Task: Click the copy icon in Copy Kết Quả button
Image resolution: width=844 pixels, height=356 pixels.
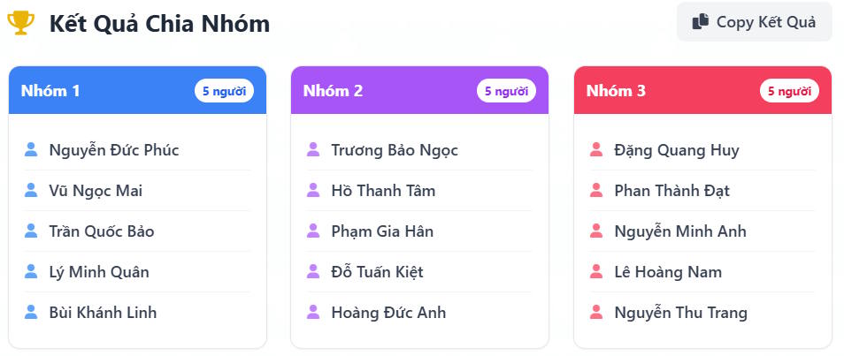Action: click(701, 22)
